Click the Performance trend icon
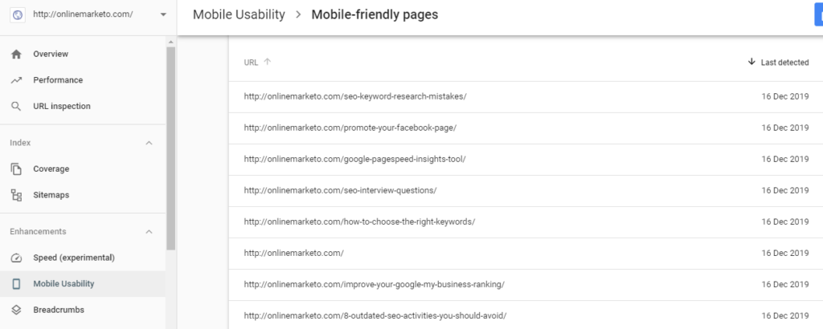 (x=16, y=80)
